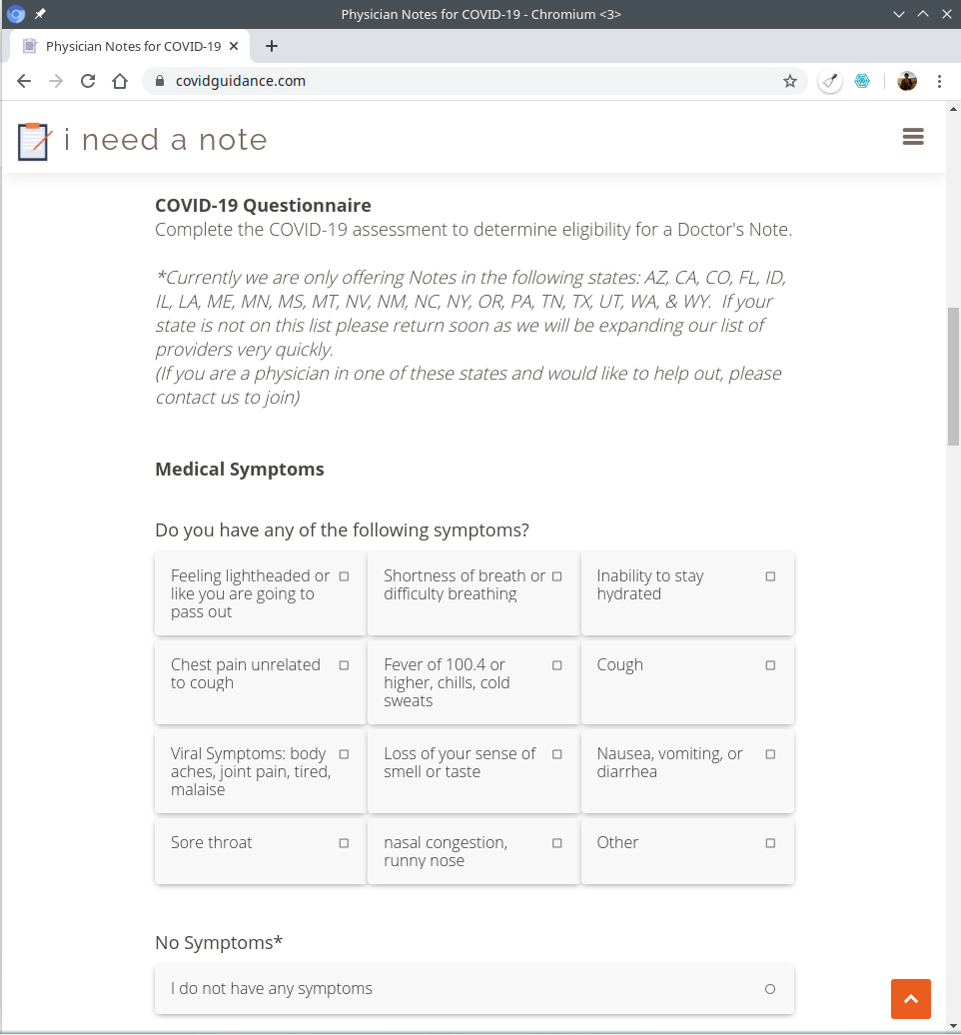Click the padlock icon before covidguidance.com
Viewport: 961px width, 1035px height.
pos(161,81)
